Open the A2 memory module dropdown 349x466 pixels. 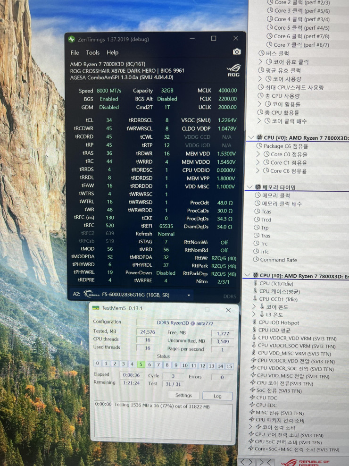click(x=189, y=295)
